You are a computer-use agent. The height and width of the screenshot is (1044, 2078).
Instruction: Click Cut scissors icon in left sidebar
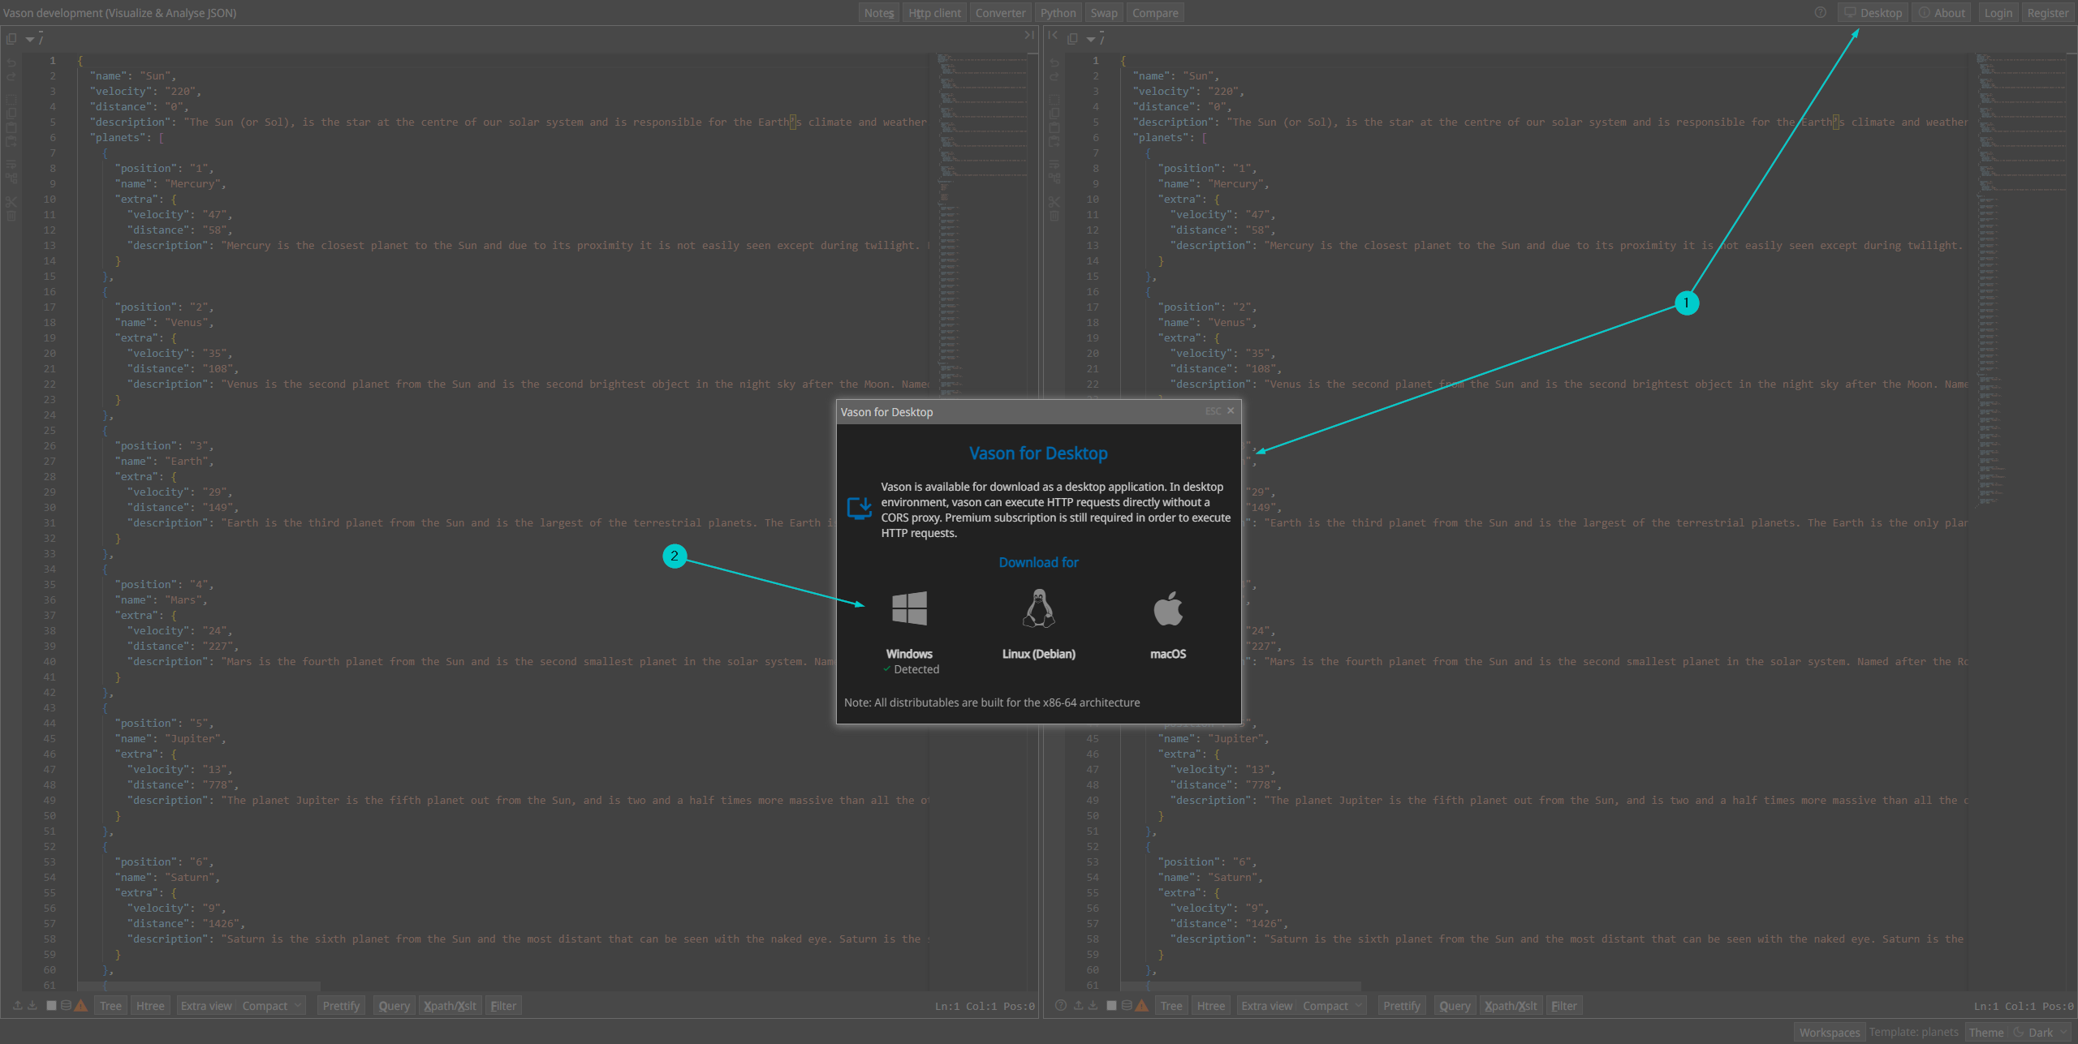[x=11, y=202]
